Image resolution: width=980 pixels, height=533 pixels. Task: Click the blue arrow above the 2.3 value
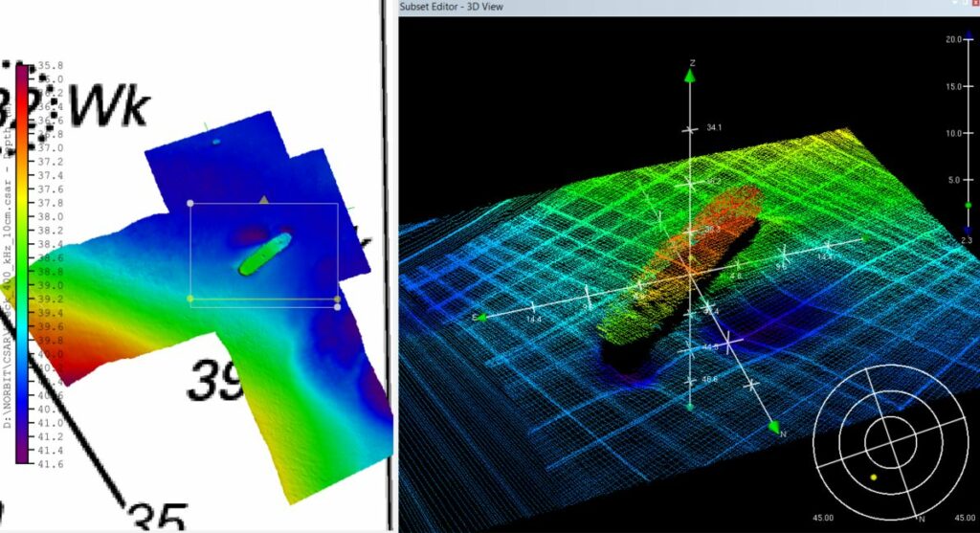(969, 231)
